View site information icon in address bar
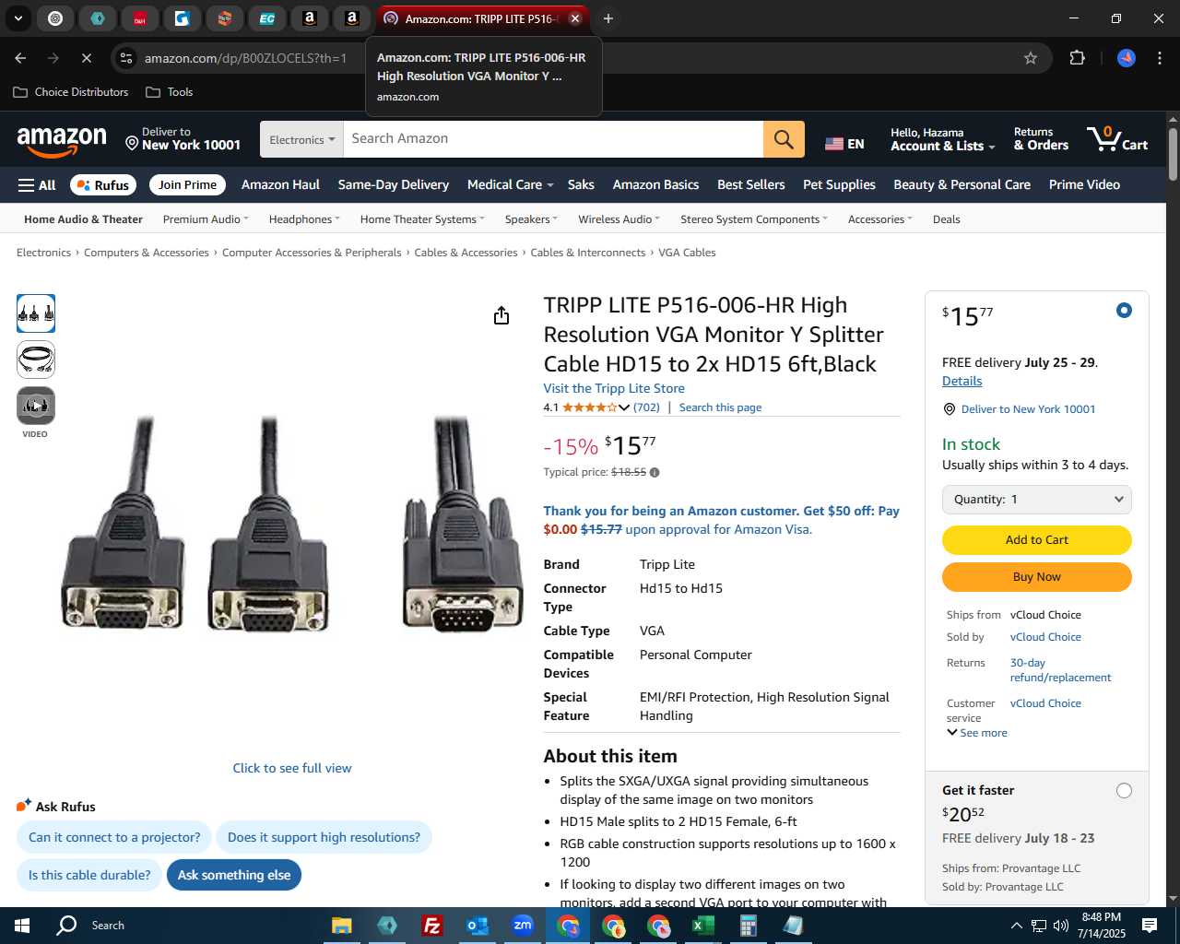1180x944 pixels. (126, 58)
